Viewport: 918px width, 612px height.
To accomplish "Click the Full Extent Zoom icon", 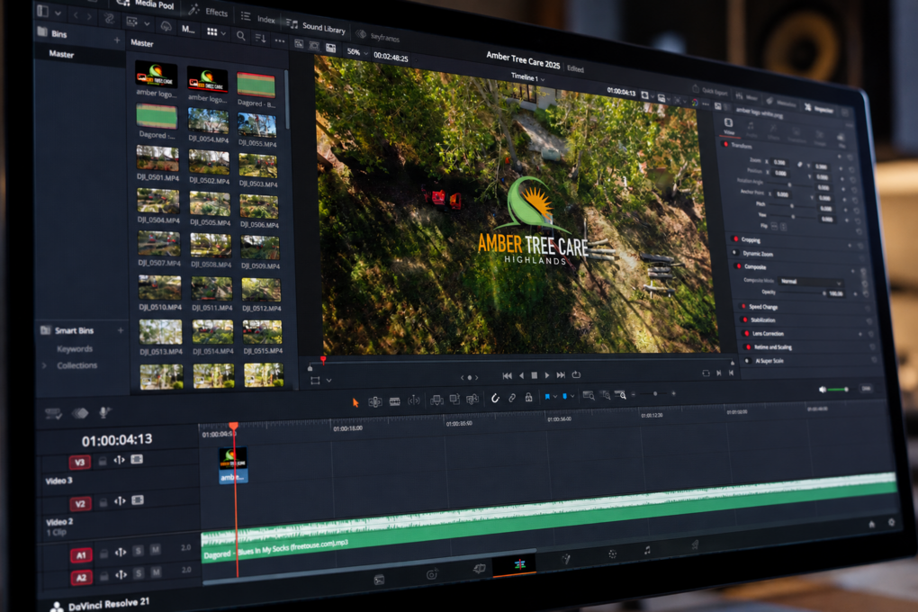I will click(589, 396).
